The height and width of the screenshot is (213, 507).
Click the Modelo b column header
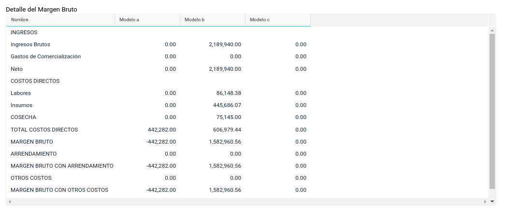click(x=195, y=20)
